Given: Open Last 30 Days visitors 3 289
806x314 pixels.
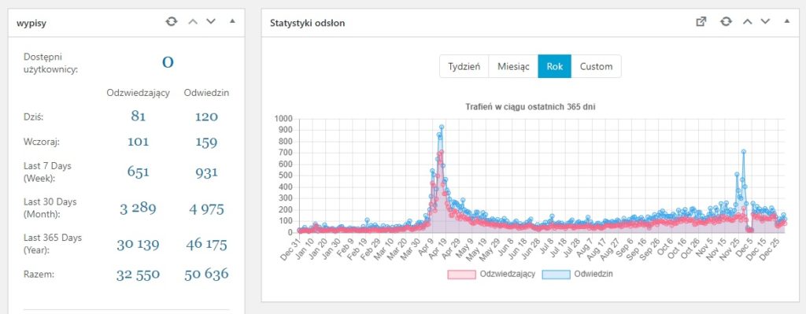Looking at the screenshot, I should coord(139,208).
